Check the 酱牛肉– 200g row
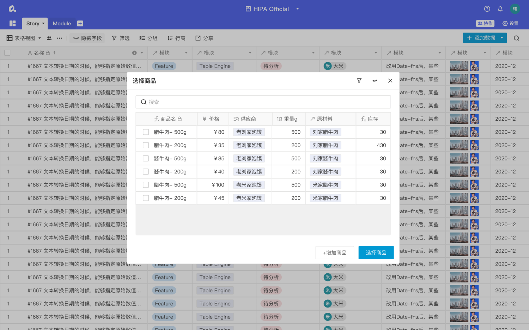529x330 pixels. [x=146, y=172]
